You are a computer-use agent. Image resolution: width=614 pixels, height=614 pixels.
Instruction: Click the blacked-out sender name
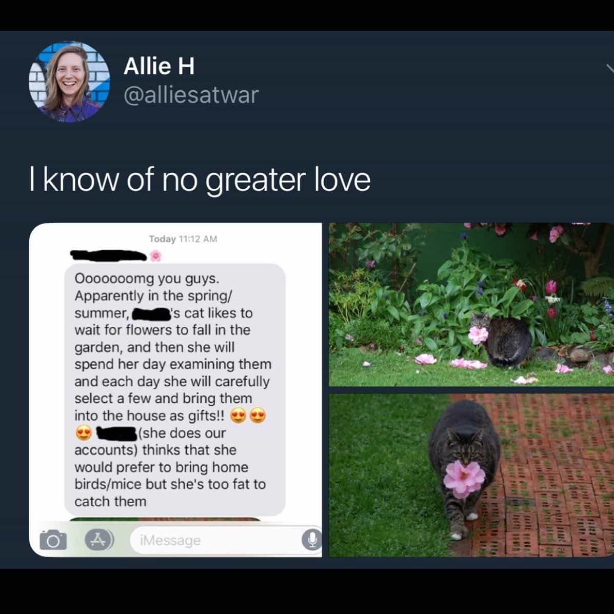click(108, 255)
